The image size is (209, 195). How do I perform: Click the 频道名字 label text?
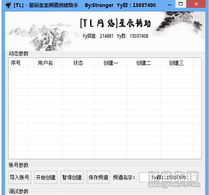(124, 177)
